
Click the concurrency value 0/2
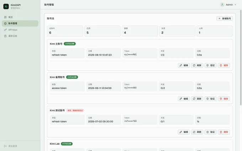[x=163, y=88]
